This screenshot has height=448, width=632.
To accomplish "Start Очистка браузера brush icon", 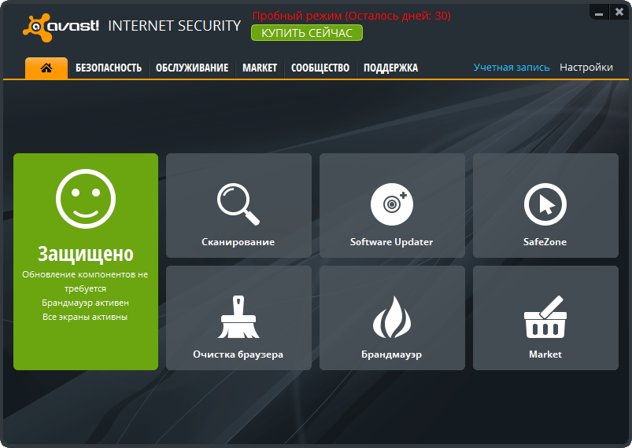I will click(238, 317).
